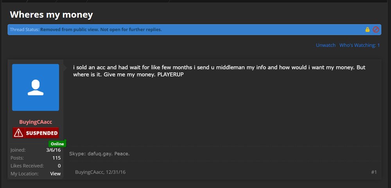Viewport: 391px width, 188px height.
Task: Click the warning triangle in Suspended badge
Action: (x=19, y=133)
